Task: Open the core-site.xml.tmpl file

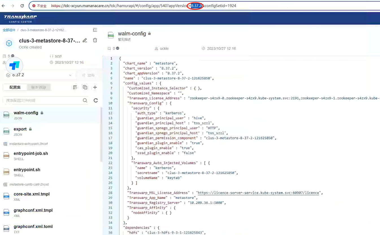Action: (32, 194)
